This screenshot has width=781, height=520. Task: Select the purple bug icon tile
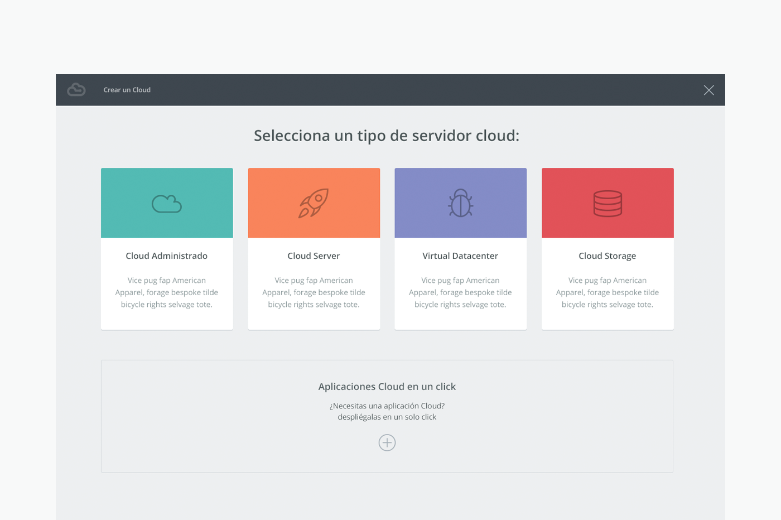pos(461,203)
